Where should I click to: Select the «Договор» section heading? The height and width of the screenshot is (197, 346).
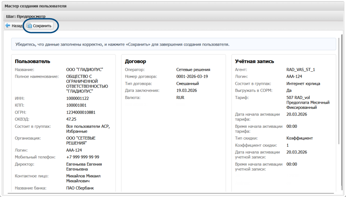point(135,61)
